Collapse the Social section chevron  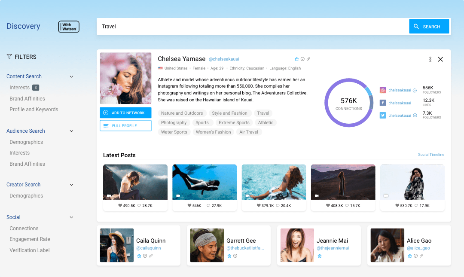coord(71,217)
